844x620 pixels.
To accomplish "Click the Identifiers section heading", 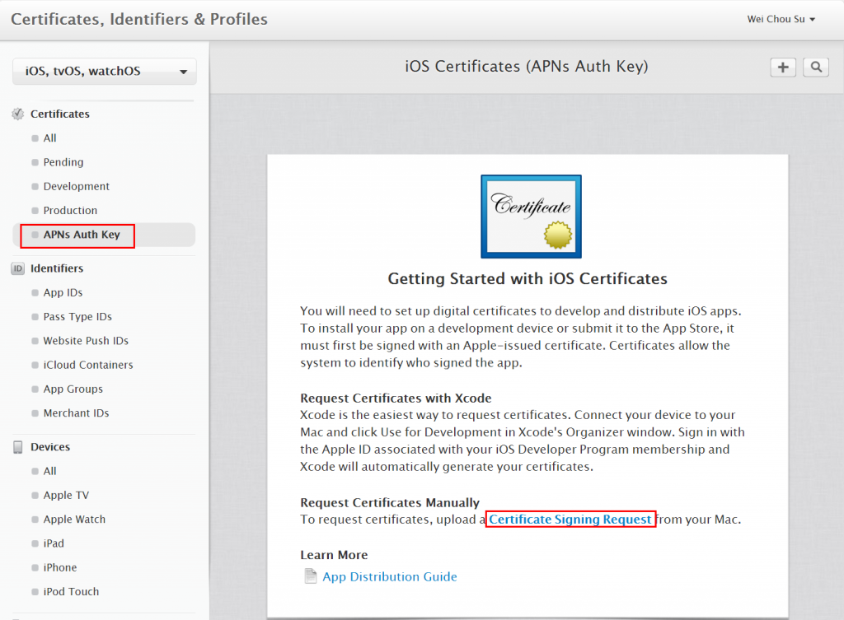I will click(57, 268).
